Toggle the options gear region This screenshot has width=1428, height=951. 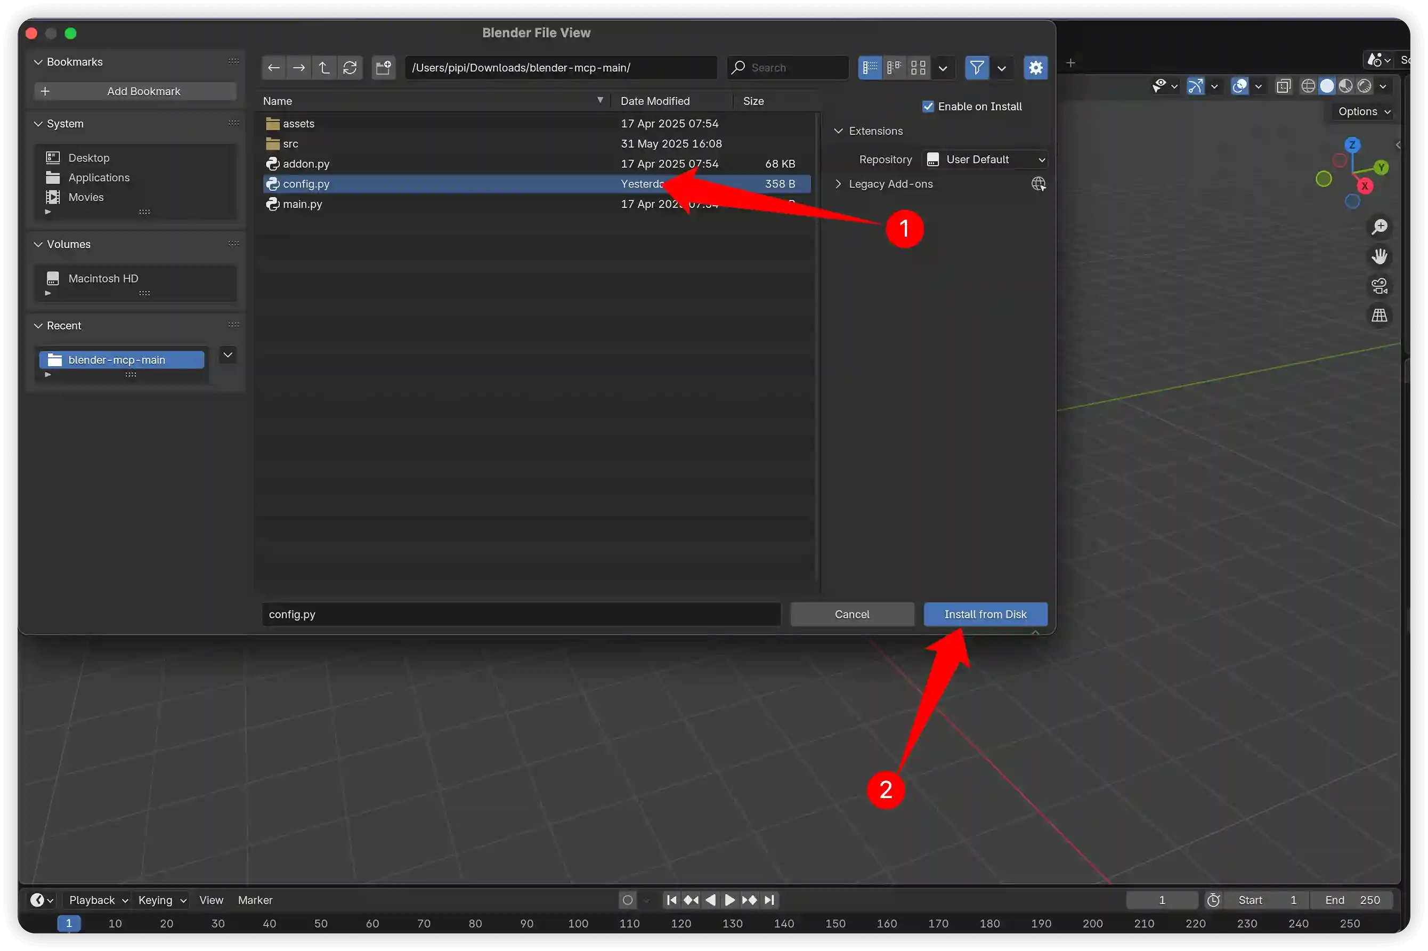coord(1036,67)
